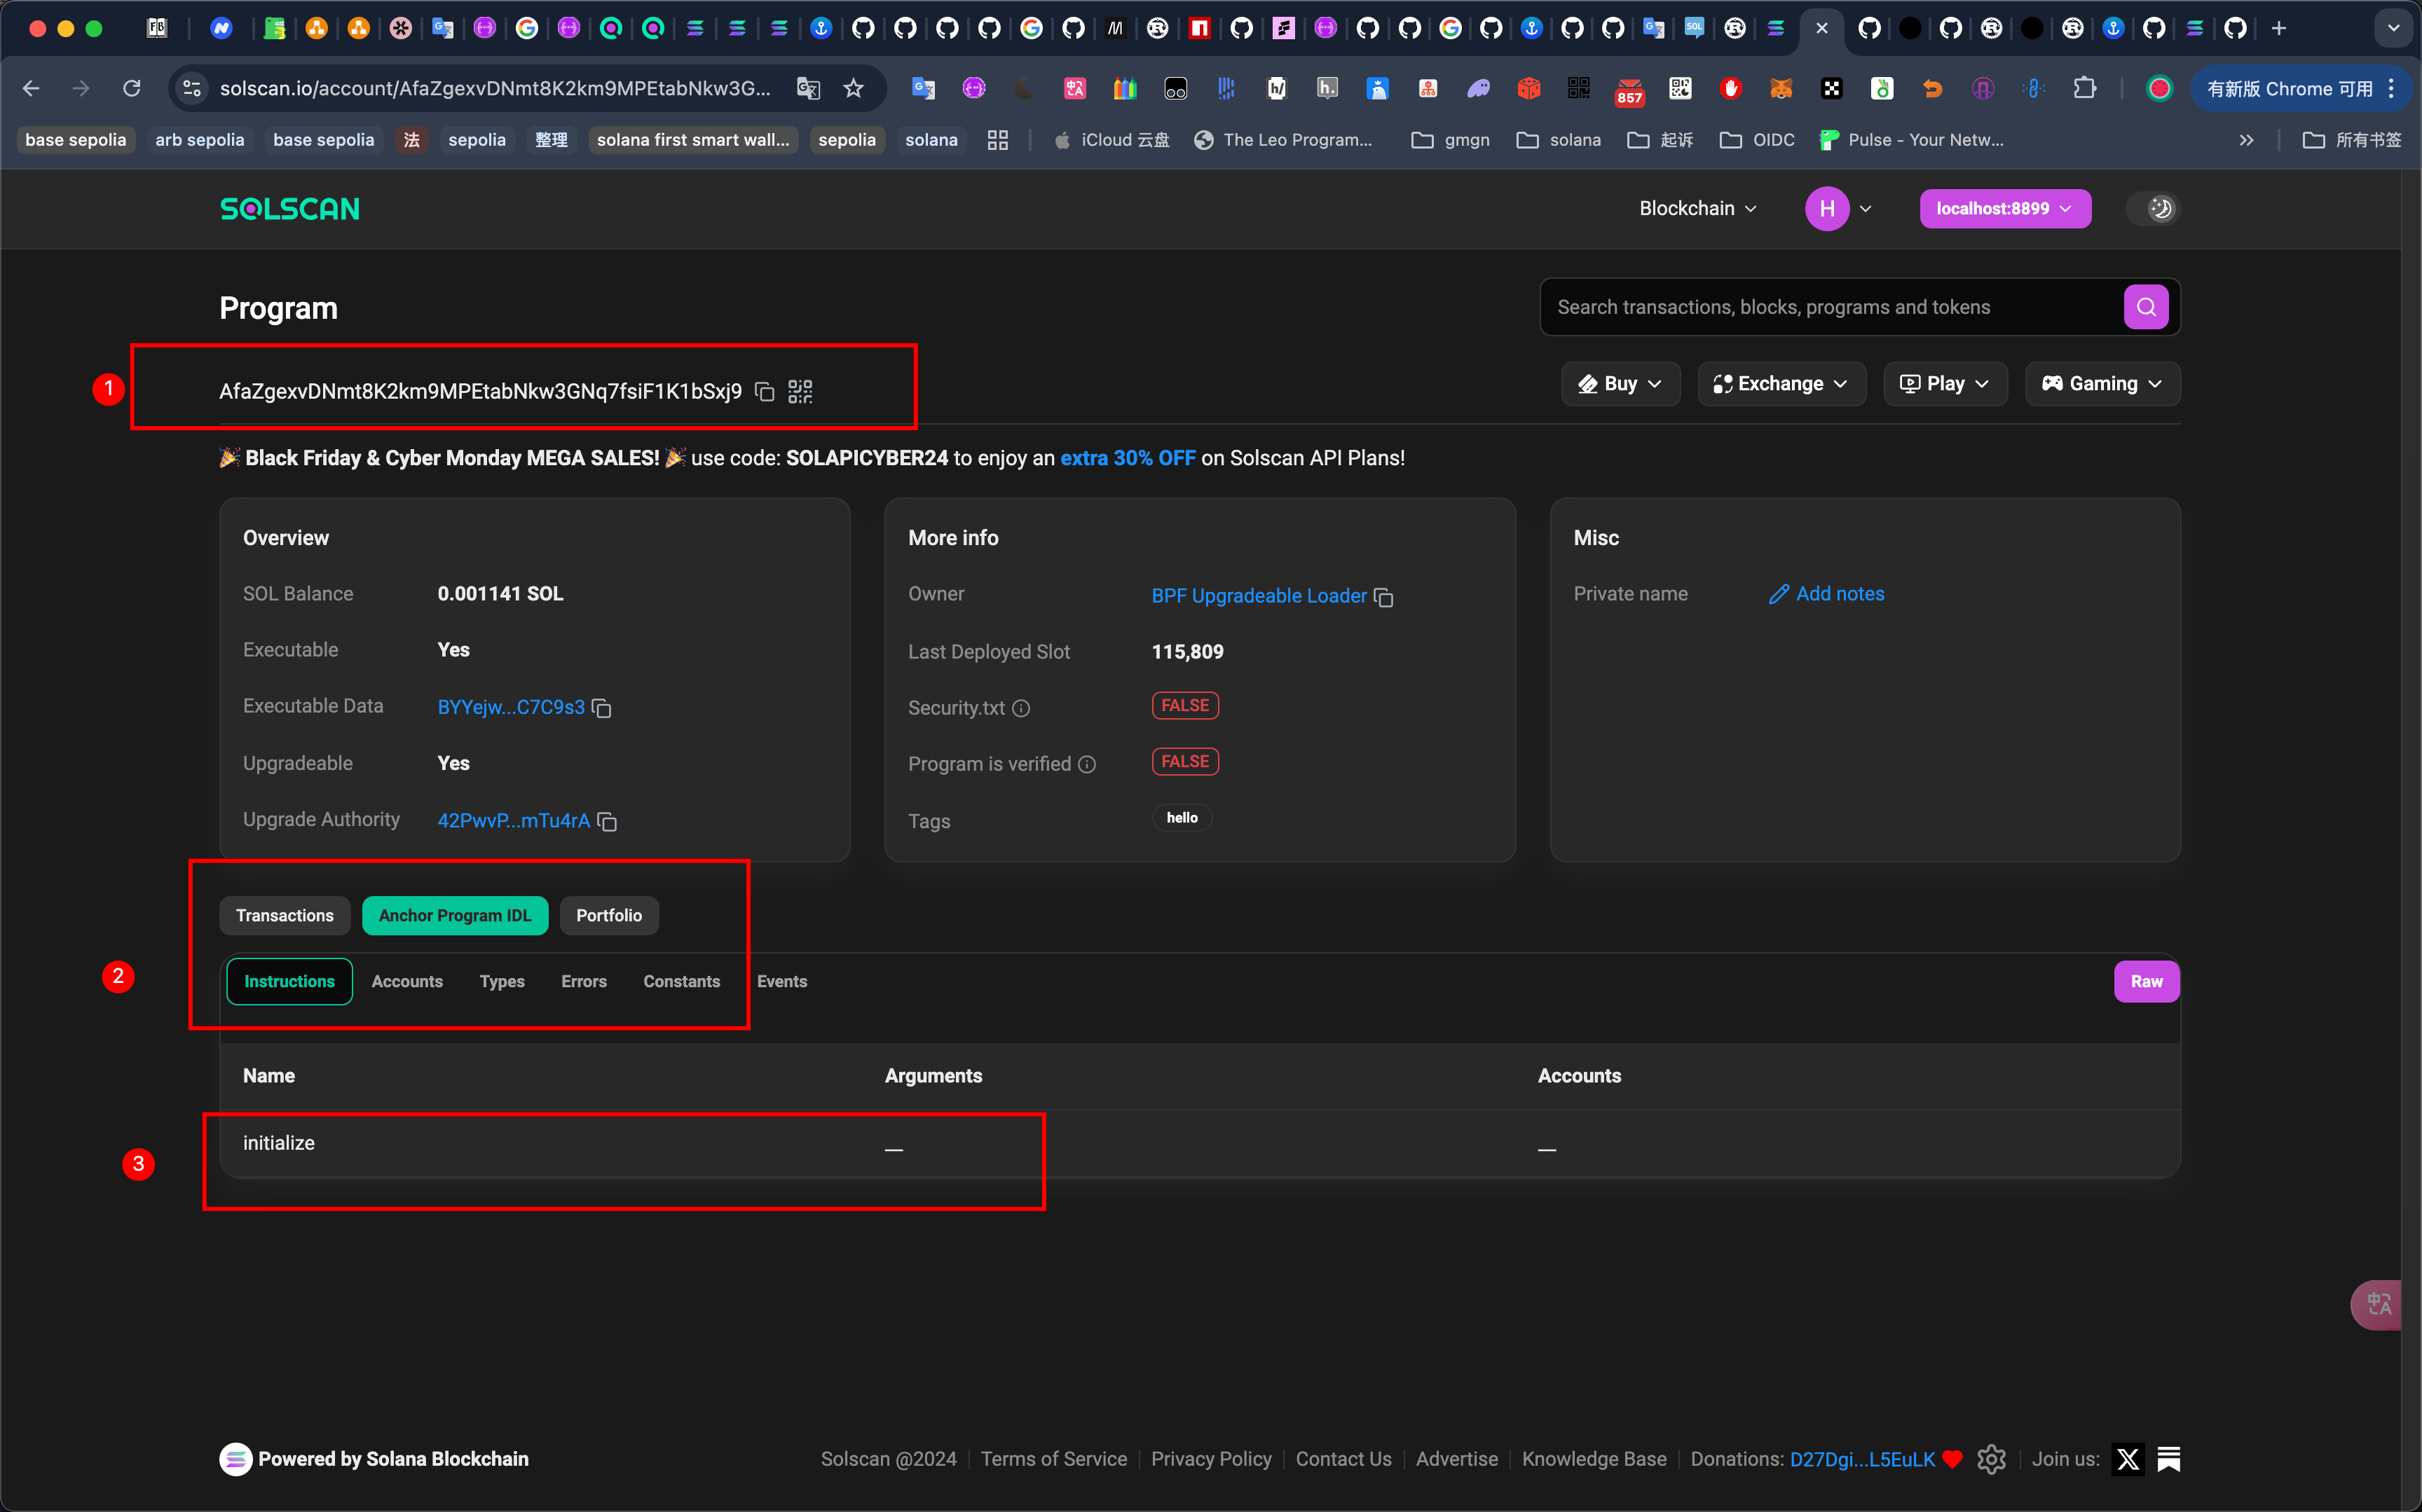The height and width of the screenshot is (1512, 2422).
Task: Open the iCloud bookmark
Action: click(x=1111, y=140)
